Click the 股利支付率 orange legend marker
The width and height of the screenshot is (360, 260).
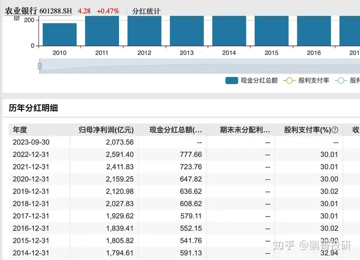pos(289,80)
